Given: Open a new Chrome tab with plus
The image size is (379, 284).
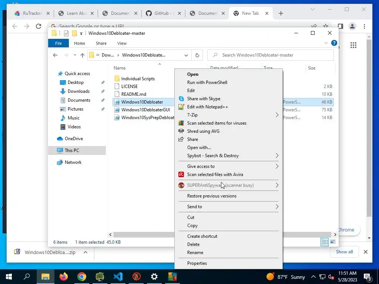Looking at the screenshot, I should [281, 13].
